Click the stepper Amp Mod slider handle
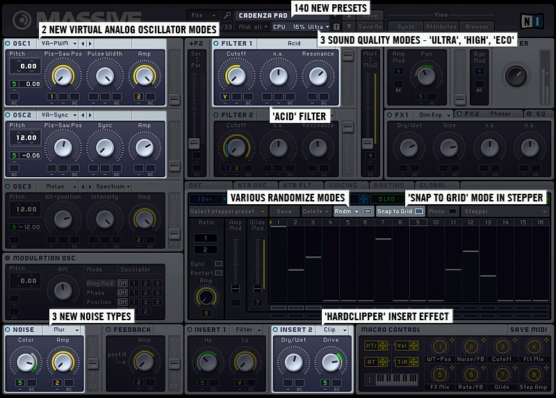The height and width of the screenshot is (398, 556). (x=236, y=288)
